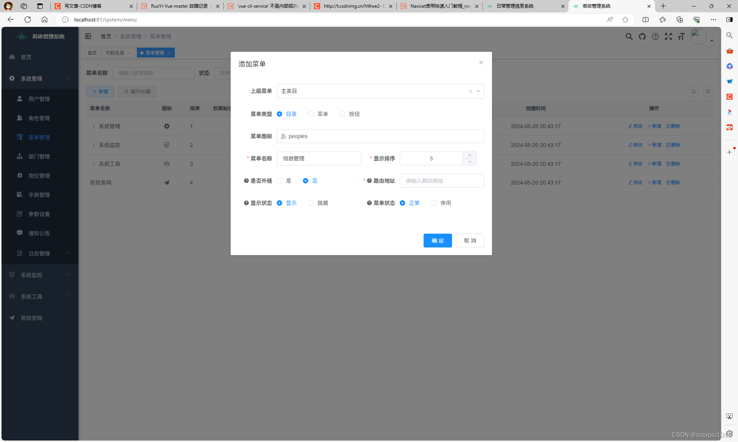Open a new browser tab
Viewport: 738px width, 442px height.
pos(663,6)
